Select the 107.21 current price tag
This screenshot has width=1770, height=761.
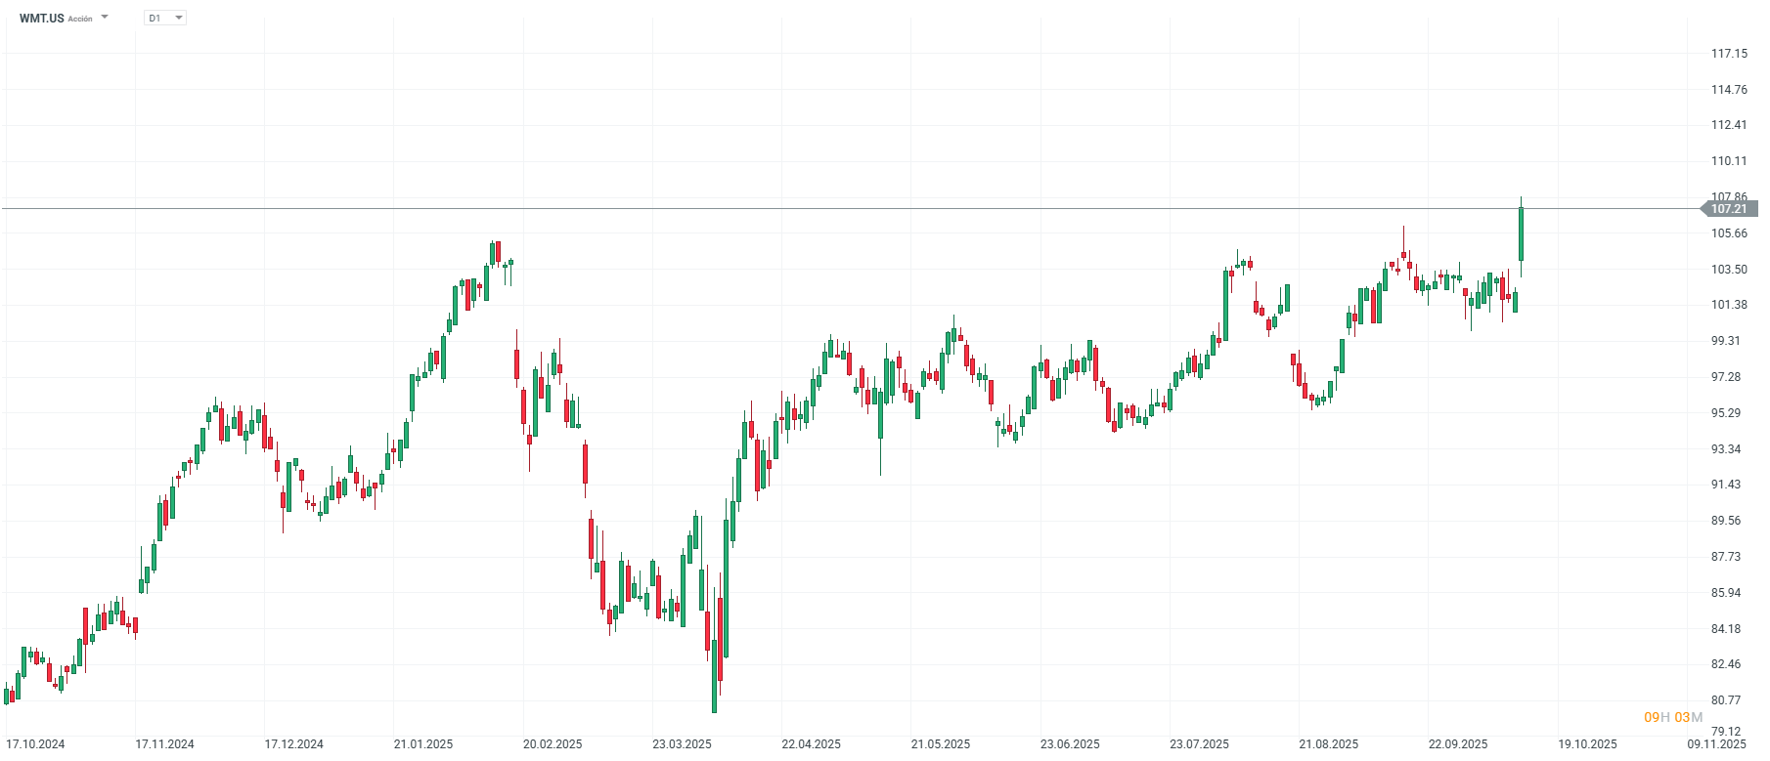click(x=1729, y=209)
